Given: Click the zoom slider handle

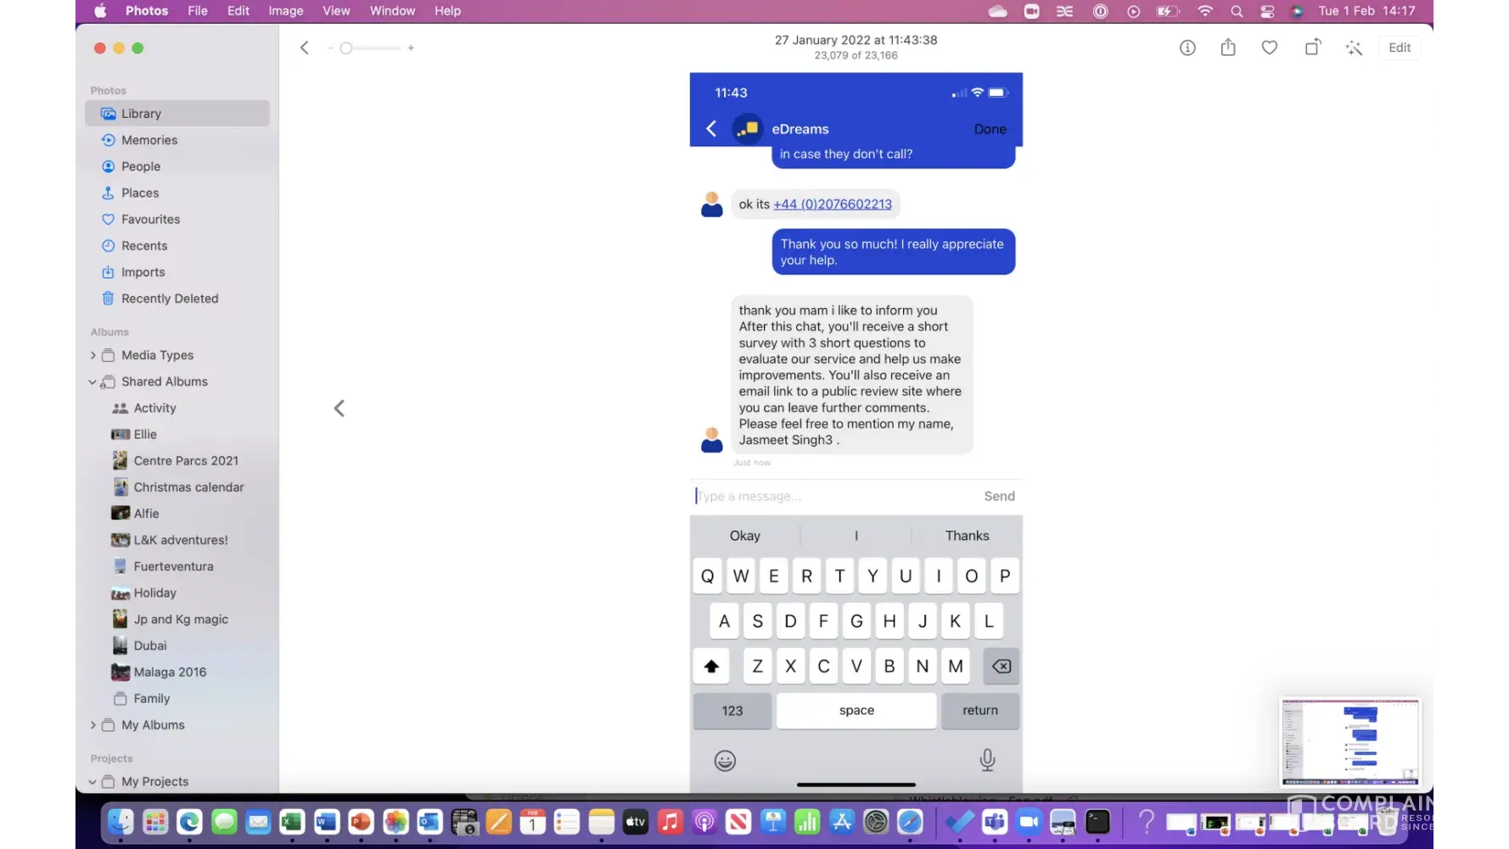Looking at the screenshot, I should tap(346, 48).
